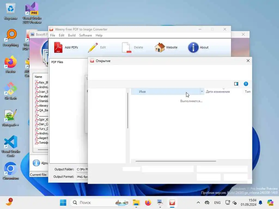
Task: Select Rex_B file in Boxoft window list
Action: [x=41, y=82]
